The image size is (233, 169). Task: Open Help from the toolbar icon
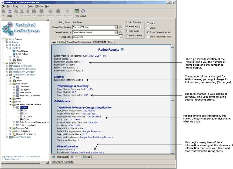coord(77,11)
